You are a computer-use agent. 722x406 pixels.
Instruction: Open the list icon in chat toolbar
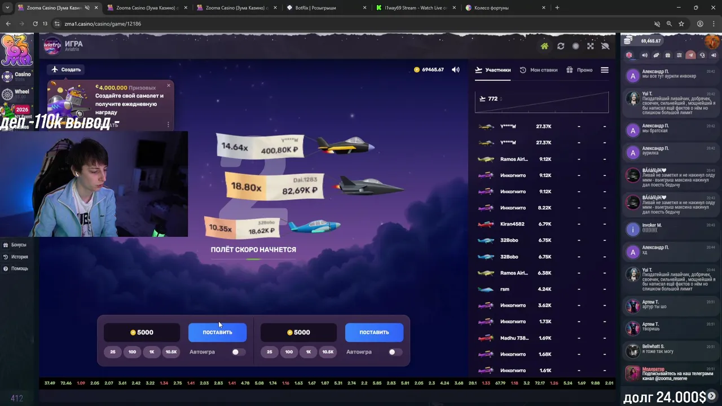click(679, 55)
